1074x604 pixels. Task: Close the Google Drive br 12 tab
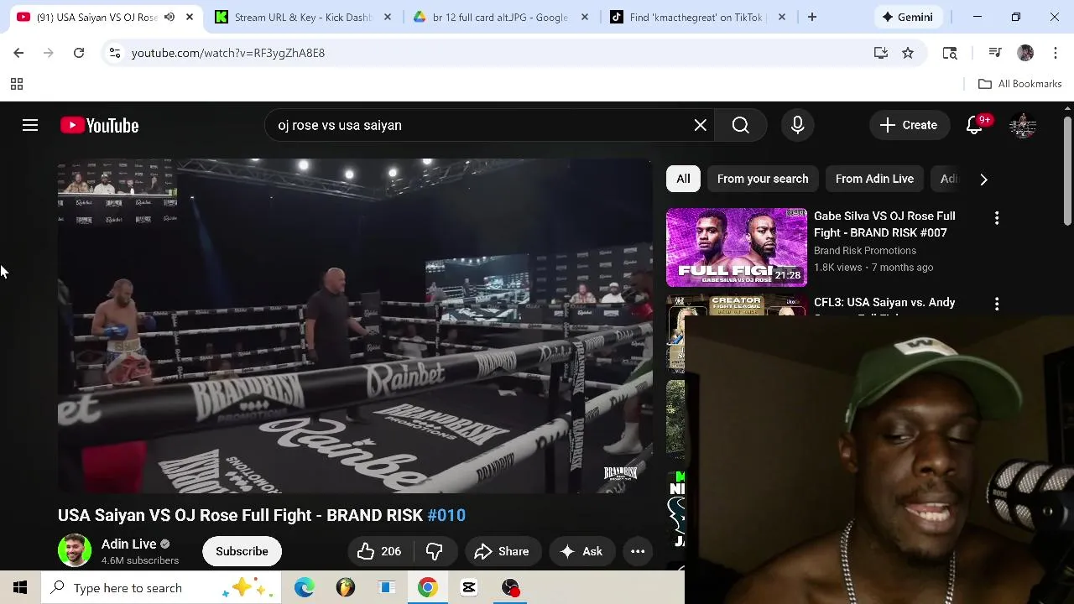[x=585, y=17]
